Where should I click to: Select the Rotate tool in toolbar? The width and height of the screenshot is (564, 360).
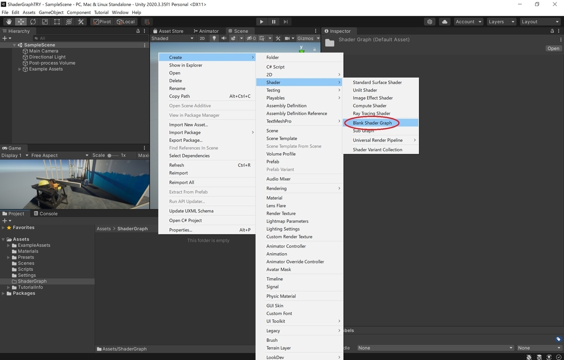tap(33, 22)
